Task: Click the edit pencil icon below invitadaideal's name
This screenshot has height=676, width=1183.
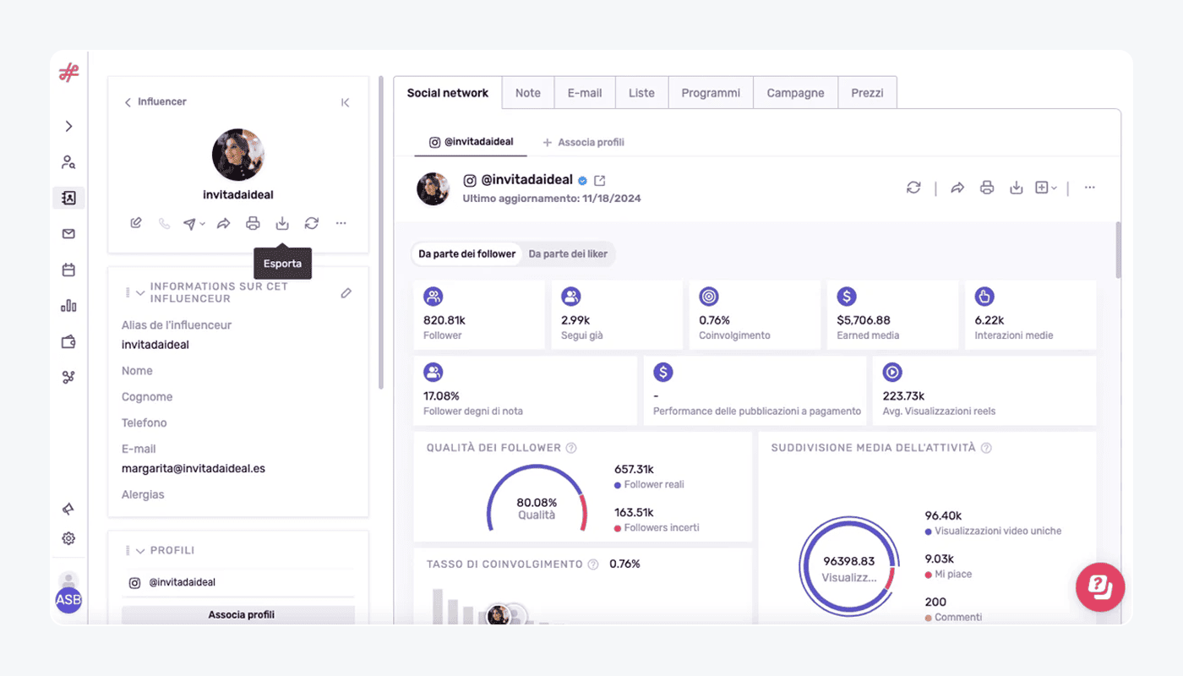Action: [136, 224]
